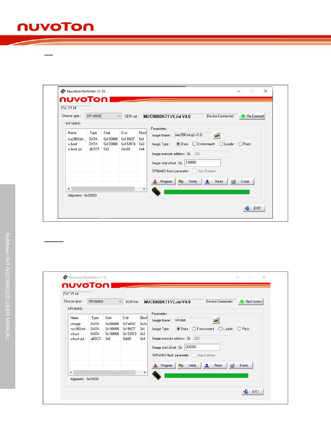Open Choose type dropdown in the 180000-offset window
This screenshot has height=429, width=331.
(x=103, y=116)
